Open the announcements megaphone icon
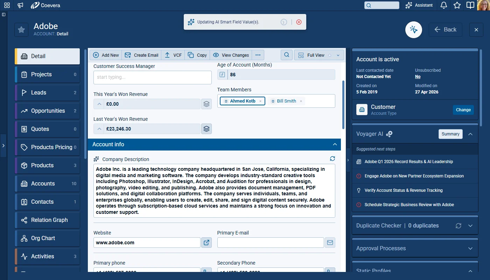Screen dimensions: 490x280 point(21,5)
